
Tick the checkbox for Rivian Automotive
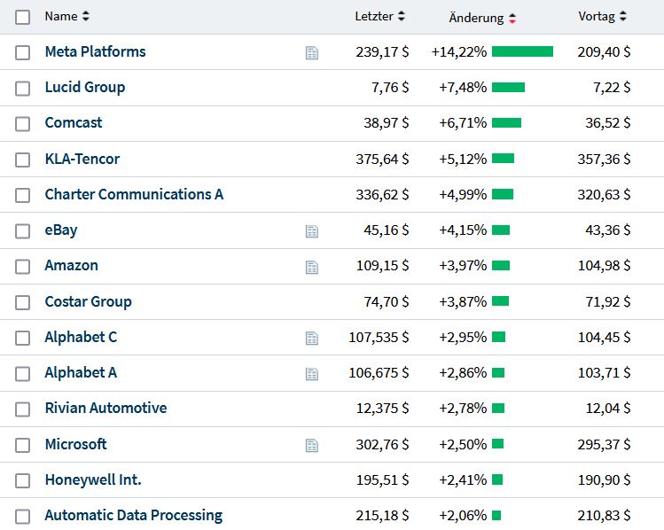tap(22, 409)
